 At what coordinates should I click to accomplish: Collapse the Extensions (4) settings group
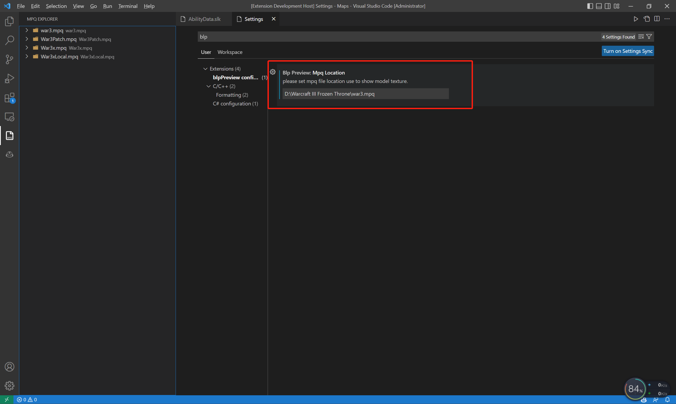[x=205, y=69]
